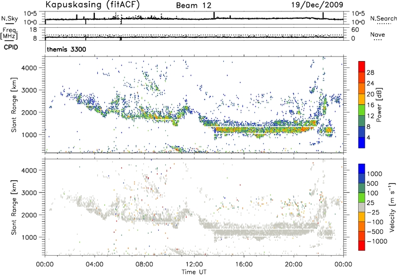The width and height of the screenshot is (397, 275).
Task: Click the 12 value on Power colorbar
Action: click(x=370, y=116)
